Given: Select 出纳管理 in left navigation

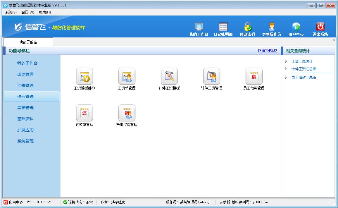Looking at the screenshot, I should click(x=25, y=74).
